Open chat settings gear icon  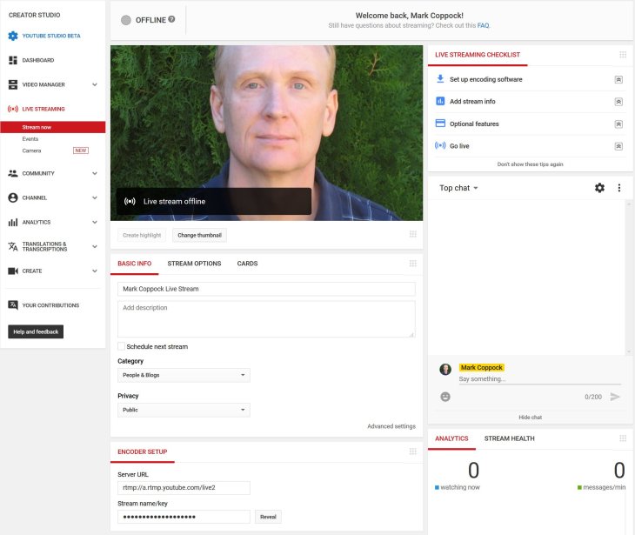(x=599, y=188)
